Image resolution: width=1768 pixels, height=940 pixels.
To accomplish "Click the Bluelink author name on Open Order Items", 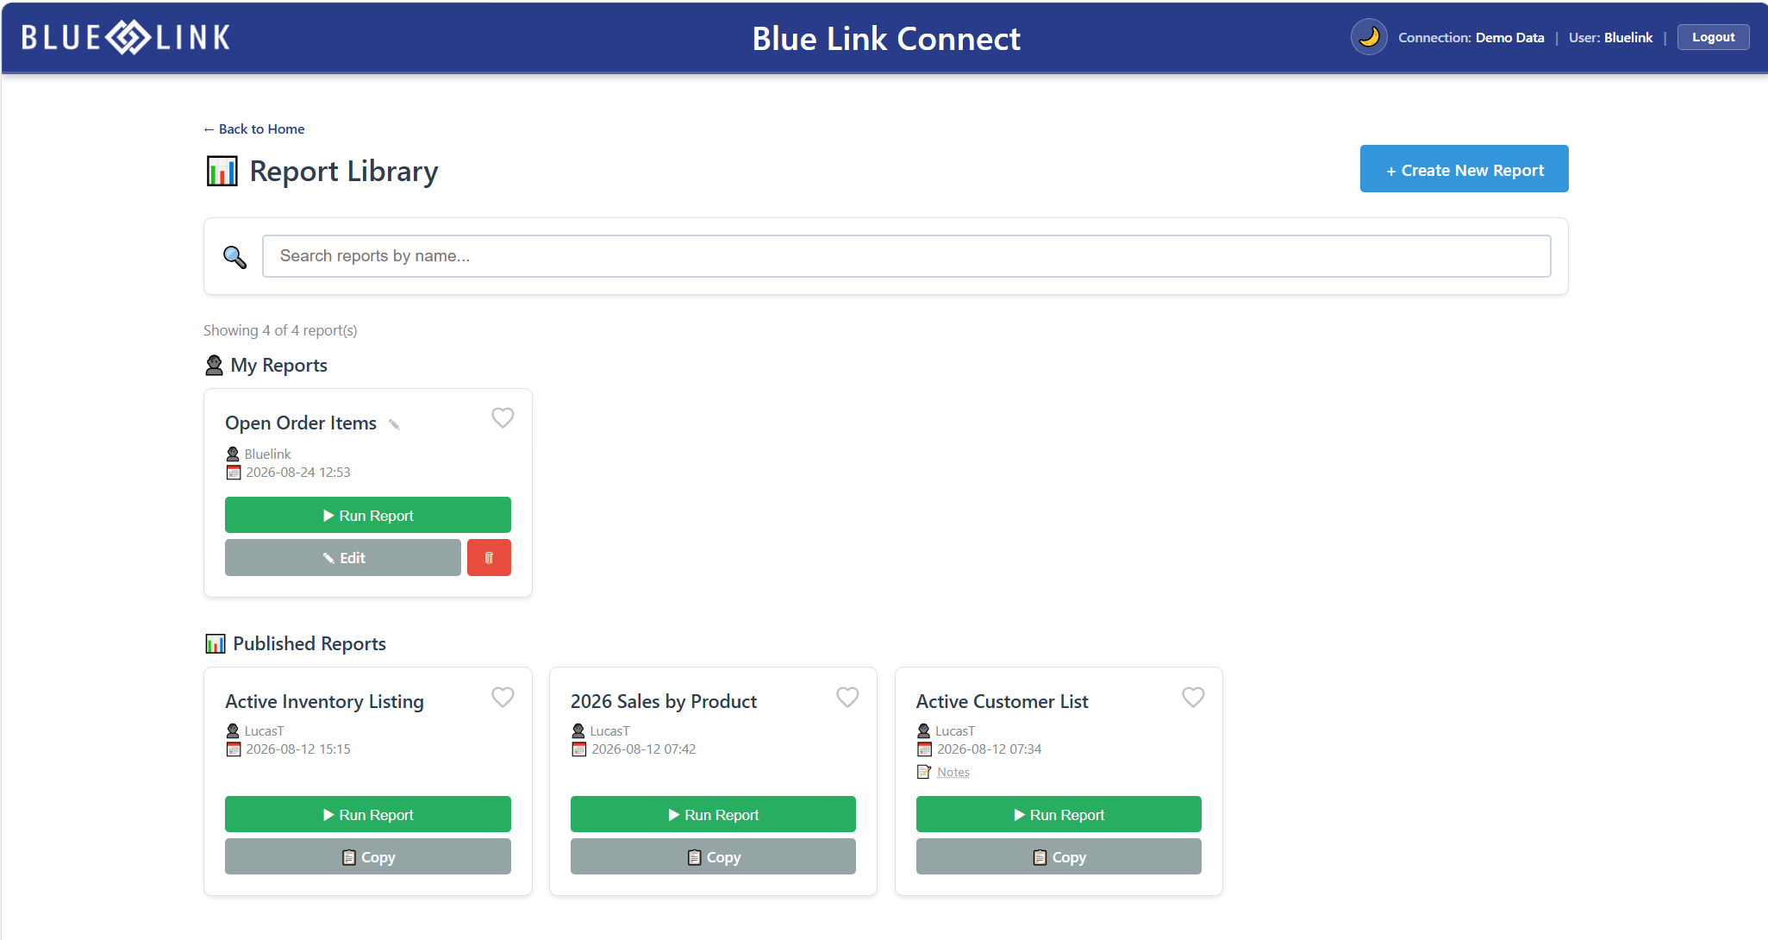I will point(267,454).
